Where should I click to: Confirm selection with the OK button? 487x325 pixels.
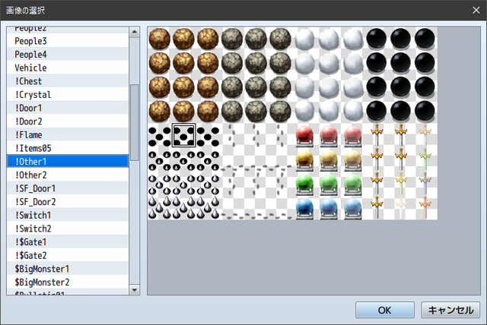pos(385,310)
